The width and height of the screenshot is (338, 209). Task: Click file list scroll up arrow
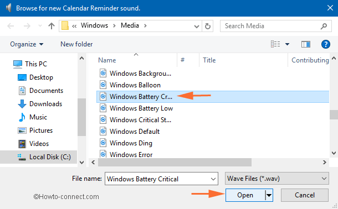point(334,58)
